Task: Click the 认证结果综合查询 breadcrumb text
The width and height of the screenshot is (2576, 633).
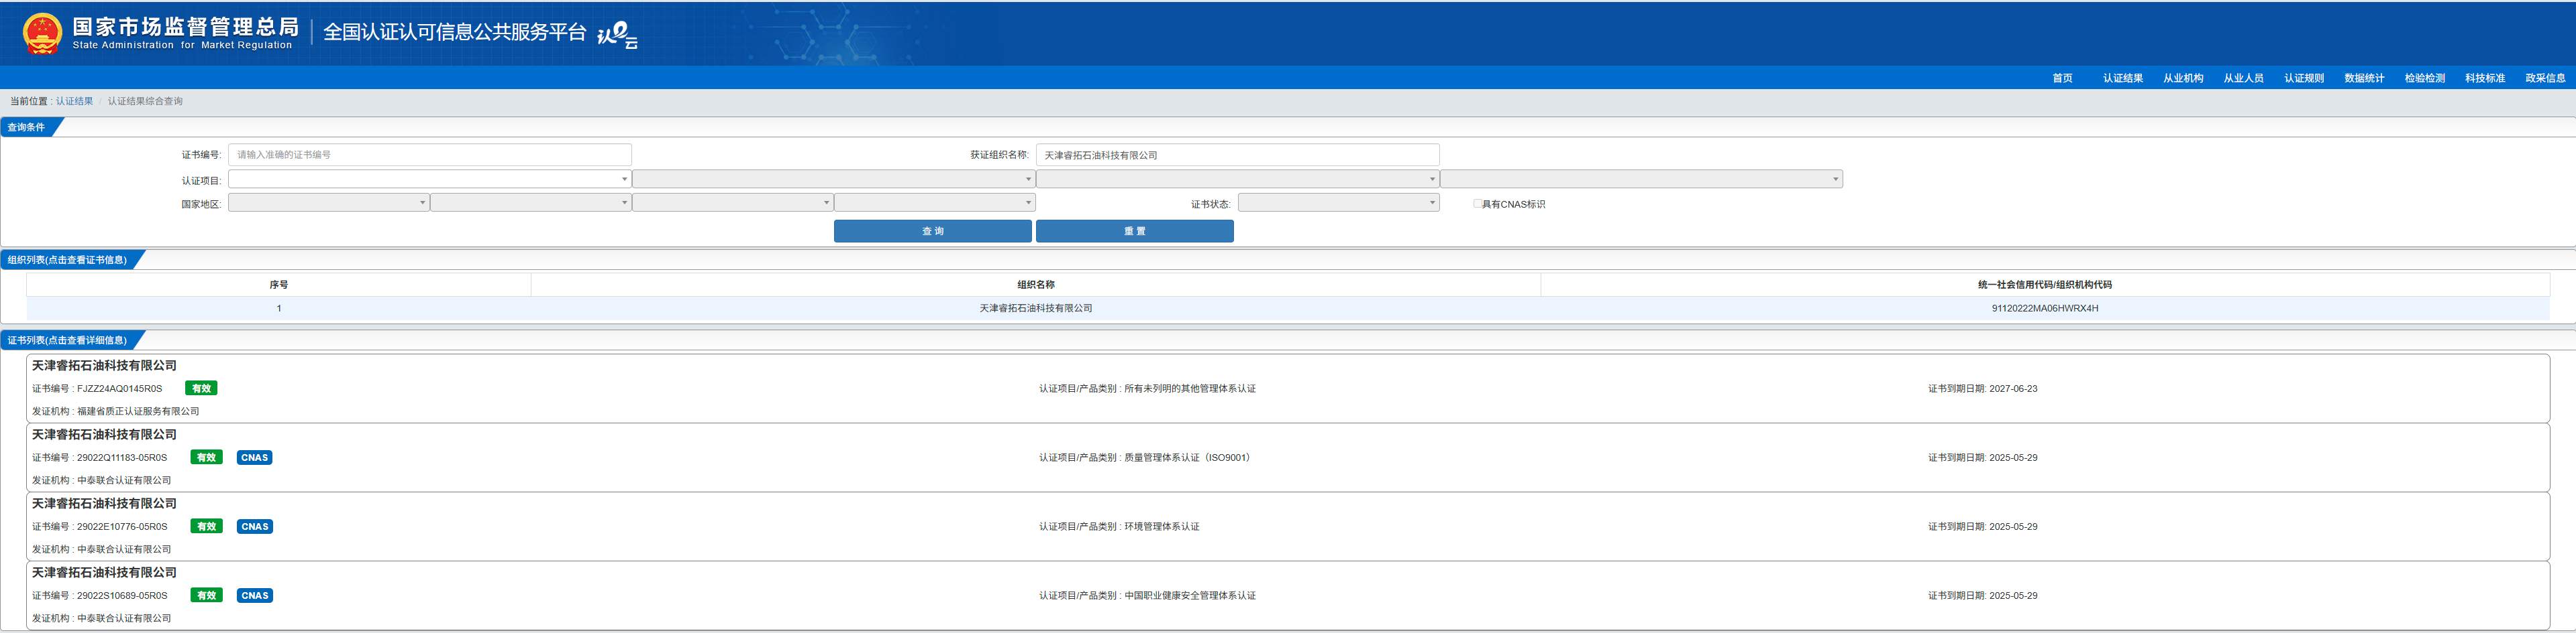Action: (145, 101)
